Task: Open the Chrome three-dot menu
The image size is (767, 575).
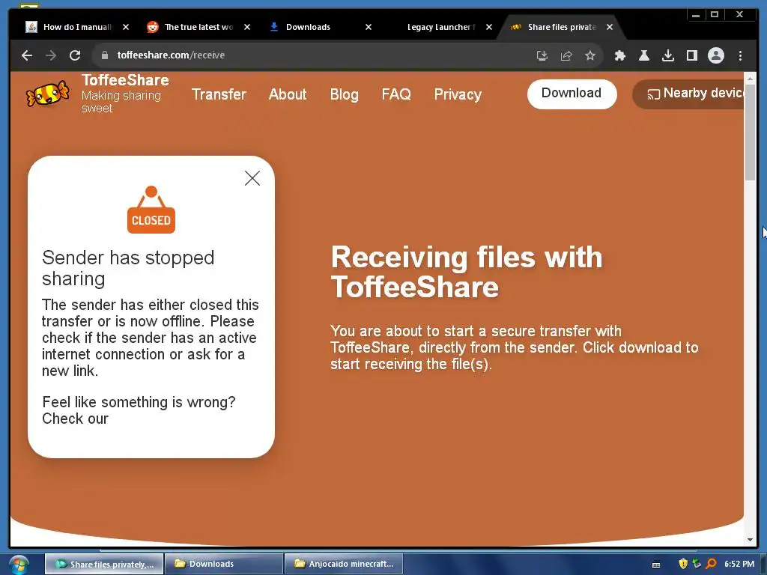Action: click(x=740, y=55)
